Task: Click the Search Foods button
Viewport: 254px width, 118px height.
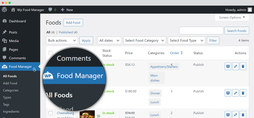Action: click(x=237, y=31)
